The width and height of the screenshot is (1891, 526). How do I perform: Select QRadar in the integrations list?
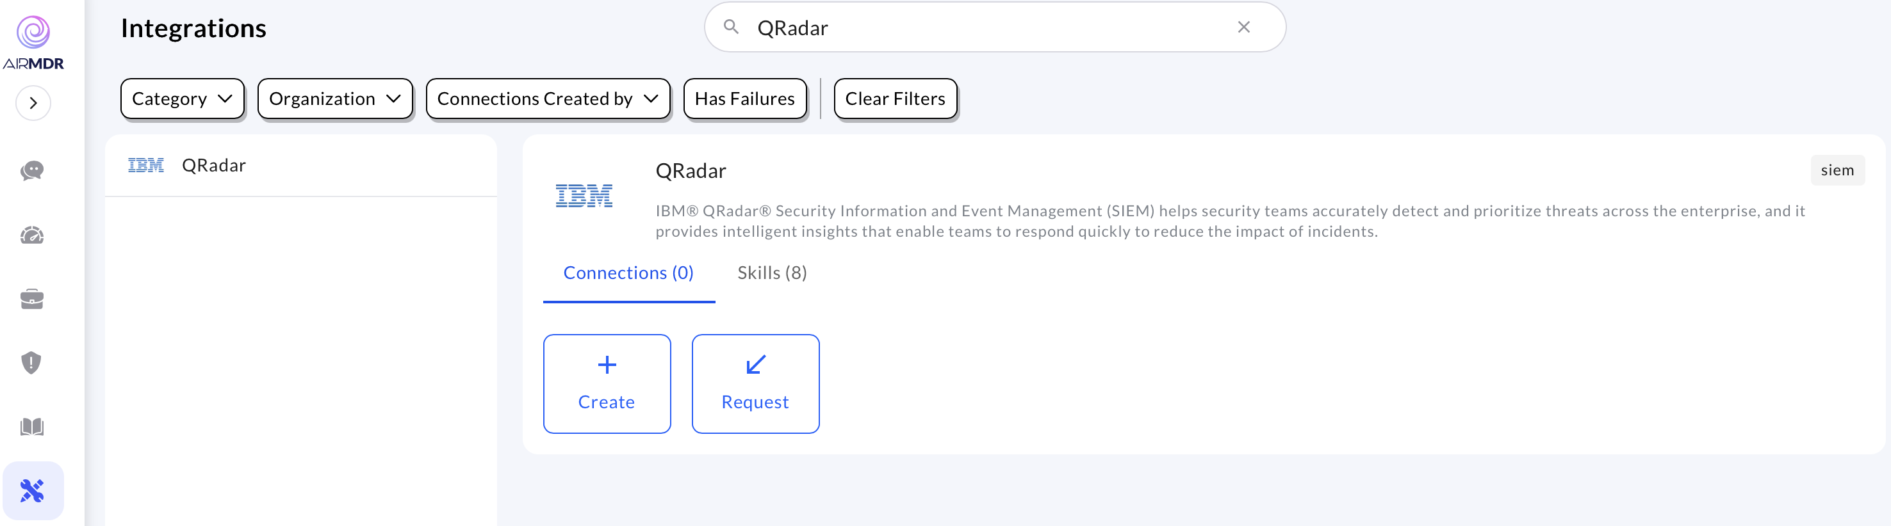coord(301,165)
